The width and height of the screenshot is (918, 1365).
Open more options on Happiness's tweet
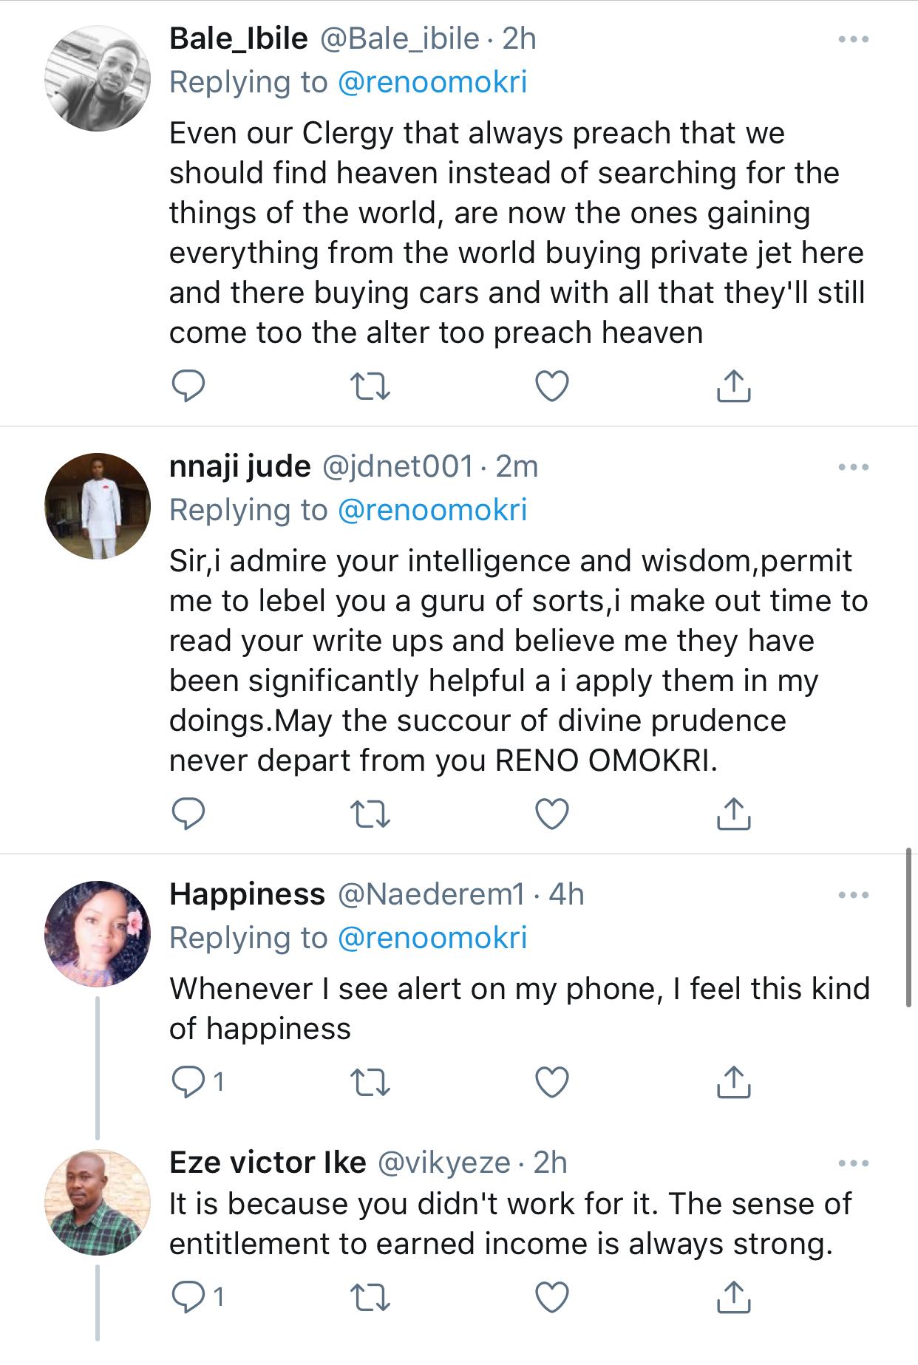tap(854, 895)
